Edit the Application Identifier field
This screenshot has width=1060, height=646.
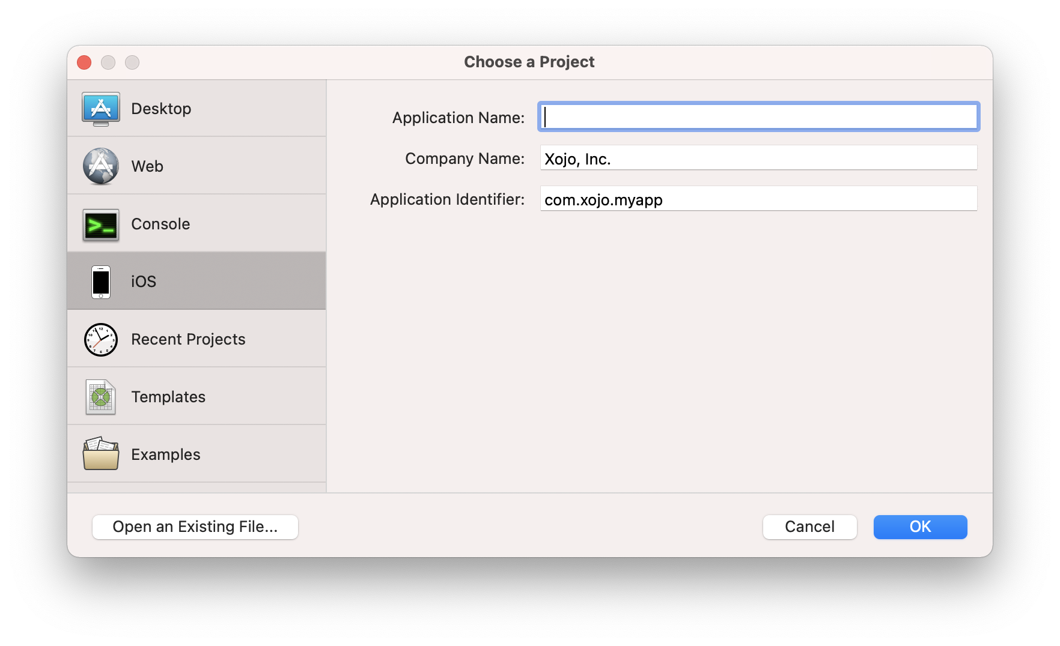click(x=758, y=199)
